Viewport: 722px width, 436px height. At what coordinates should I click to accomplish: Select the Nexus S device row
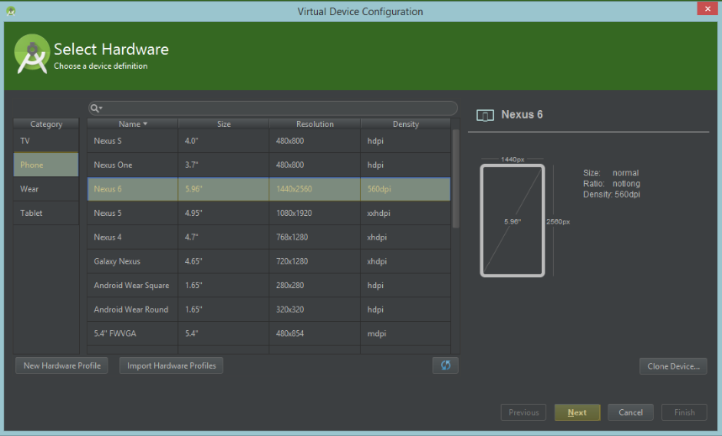tap(269, 141)
